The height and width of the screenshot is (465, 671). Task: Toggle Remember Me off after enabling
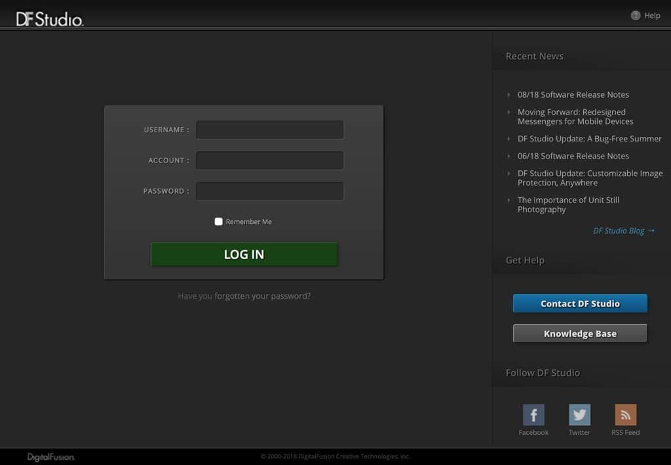click(x=218, y=221)
